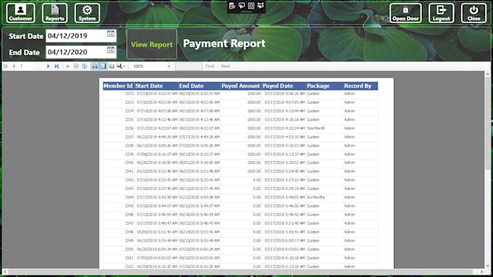This screenshot has width=493, height=277.
Task: Click the back to parent report icon
Action: 67,66
